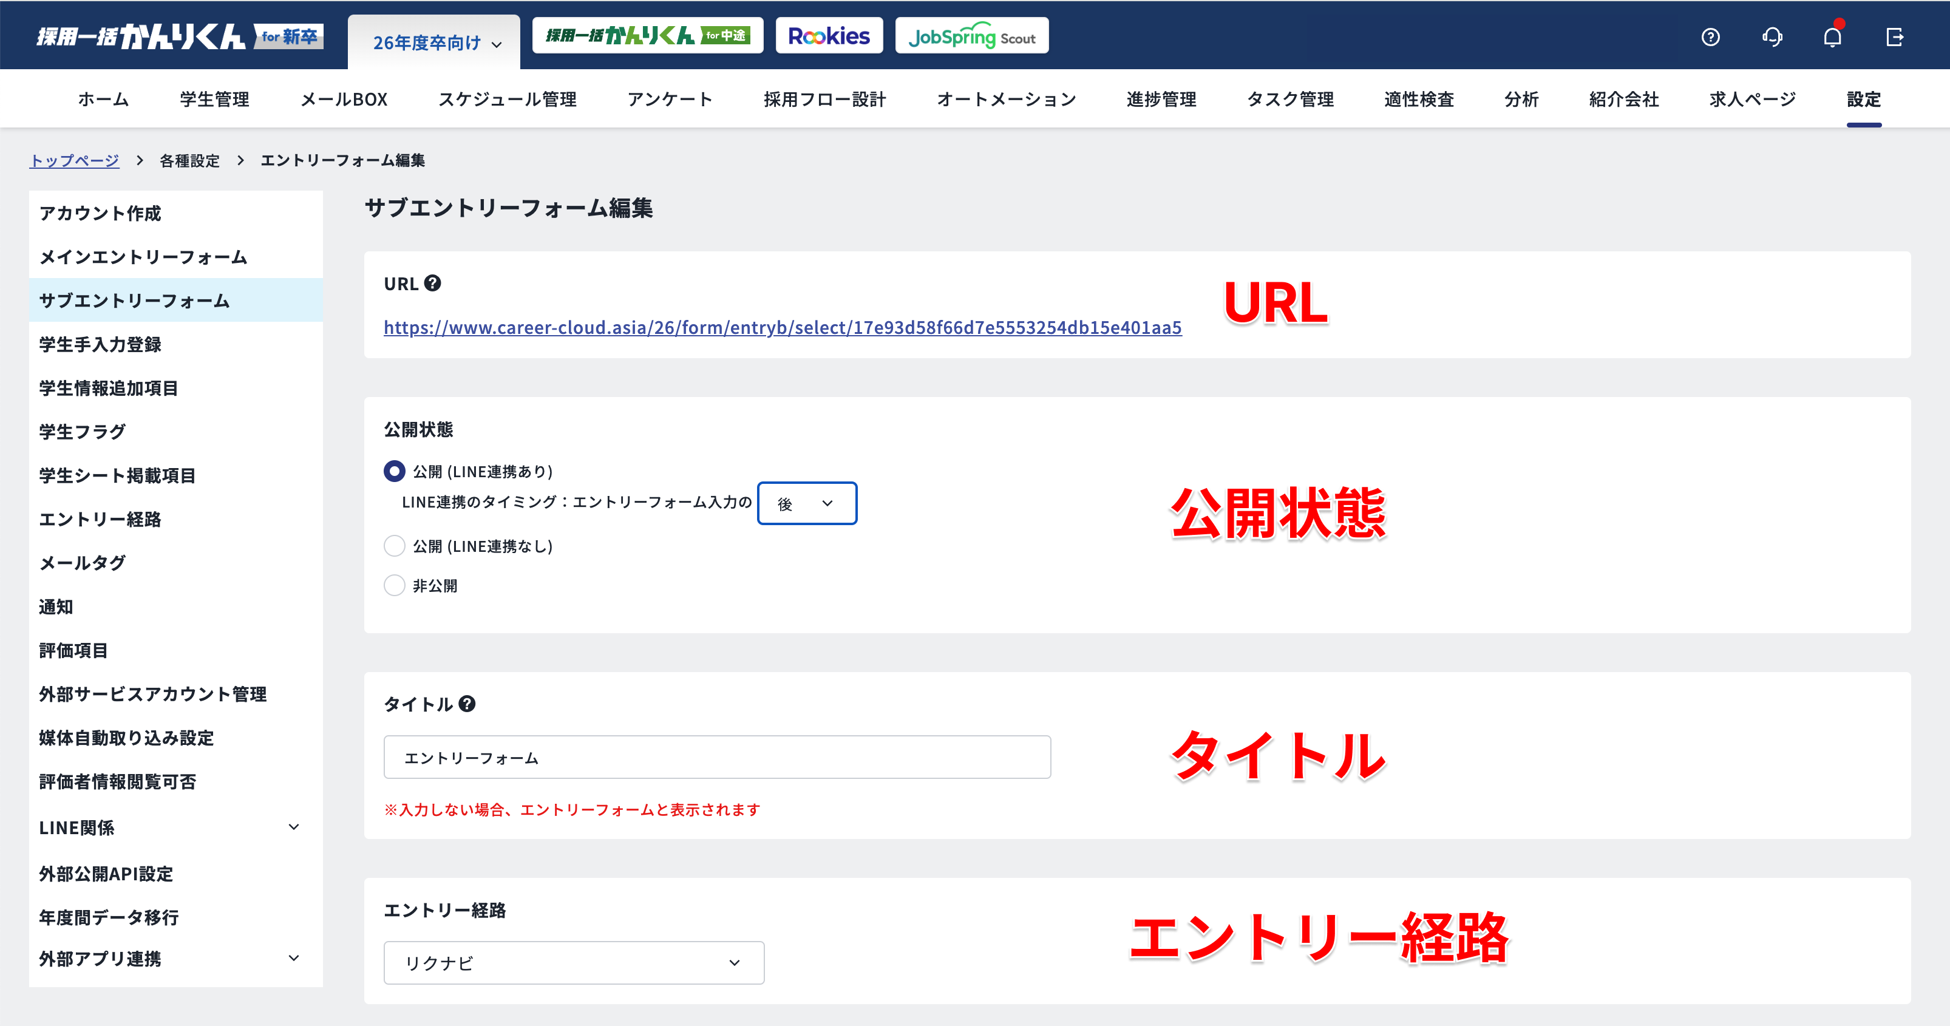Select 公開 (LINE連携あり) radio button

click(393, 471)
